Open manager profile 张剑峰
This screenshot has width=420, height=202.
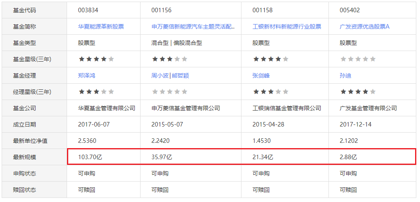[261, 75]
